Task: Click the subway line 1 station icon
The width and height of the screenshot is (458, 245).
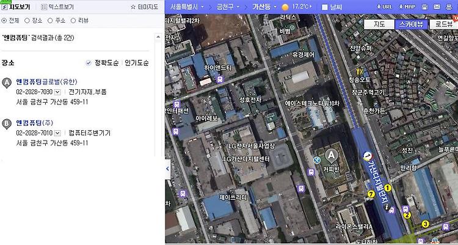Action: pos(368,156)
